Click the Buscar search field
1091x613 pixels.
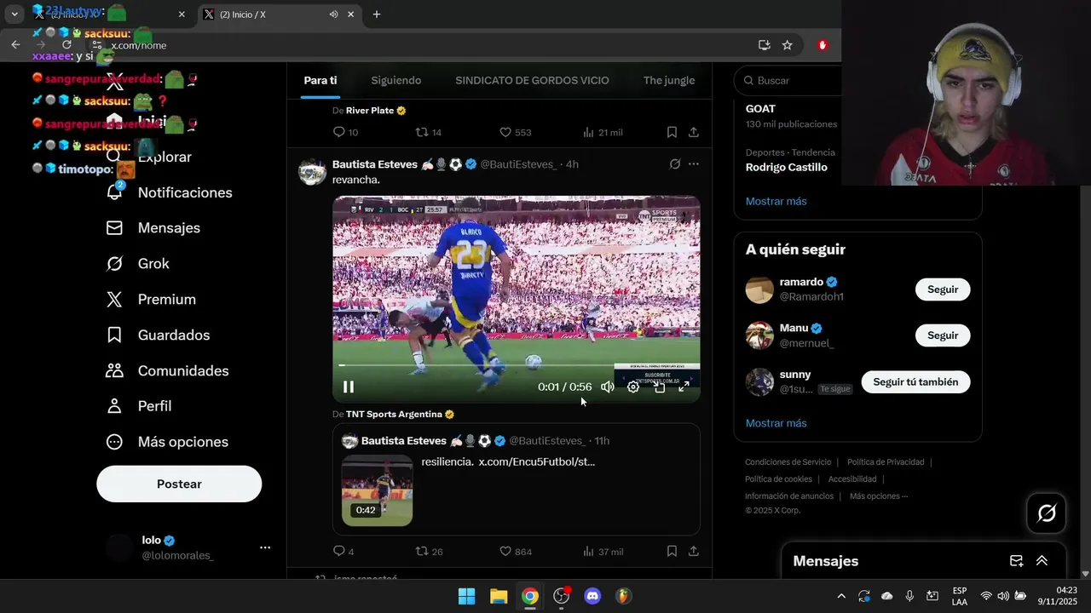788,80
